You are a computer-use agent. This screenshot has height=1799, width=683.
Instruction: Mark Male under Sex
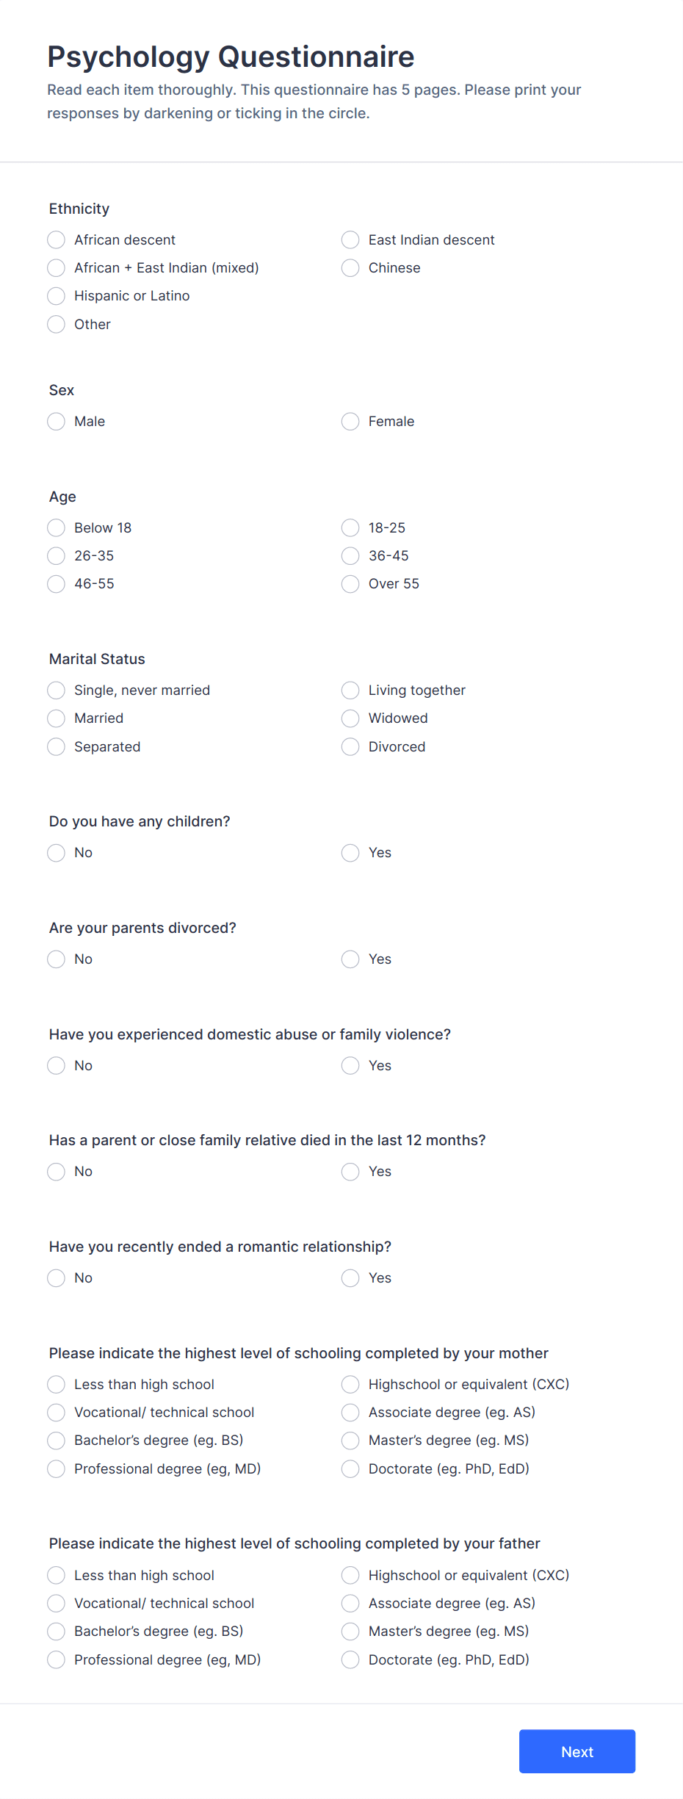click(x=56, y=421)
